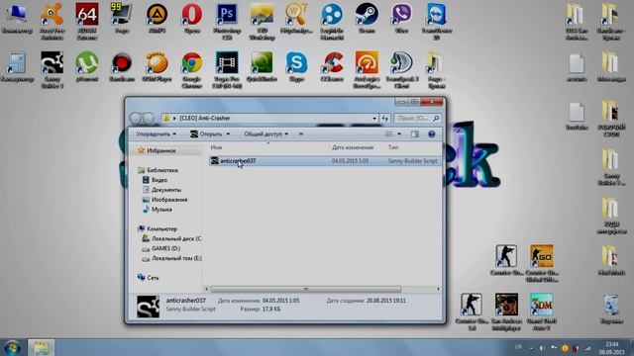Select the Computer icon on the desktop

pyautogui.click(x=17, y=18)
